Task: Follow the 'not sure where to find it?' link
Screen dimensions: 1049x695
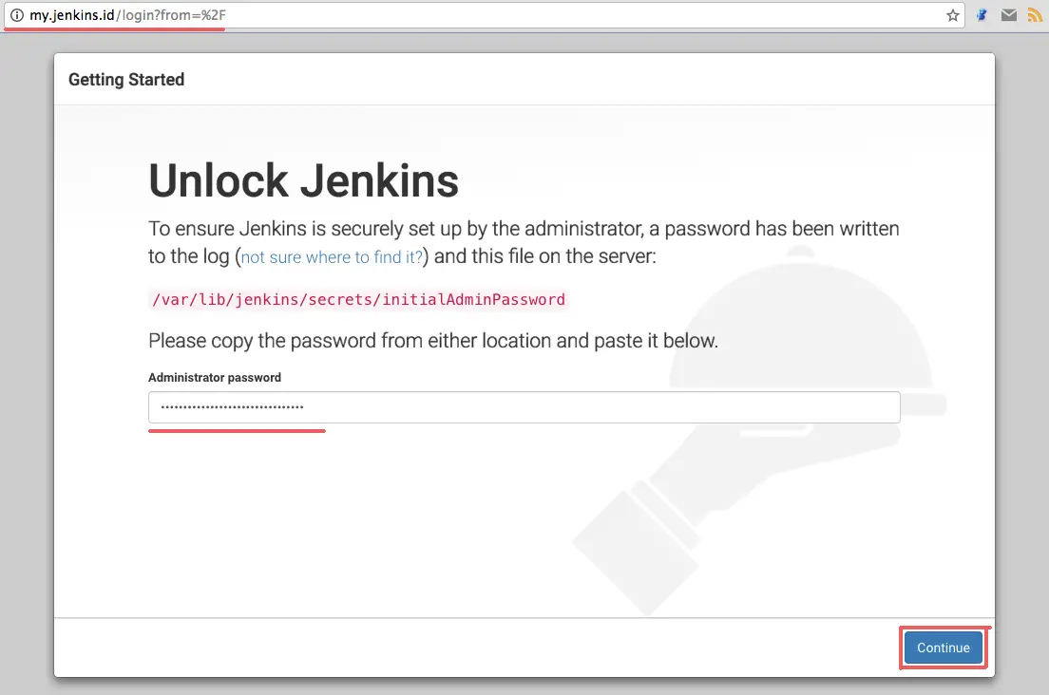Action: (332, 257)
